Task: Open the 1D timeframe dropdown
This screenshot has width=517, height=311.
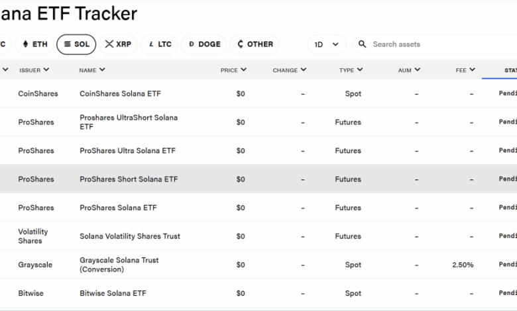Action: (x=327, y=44)
